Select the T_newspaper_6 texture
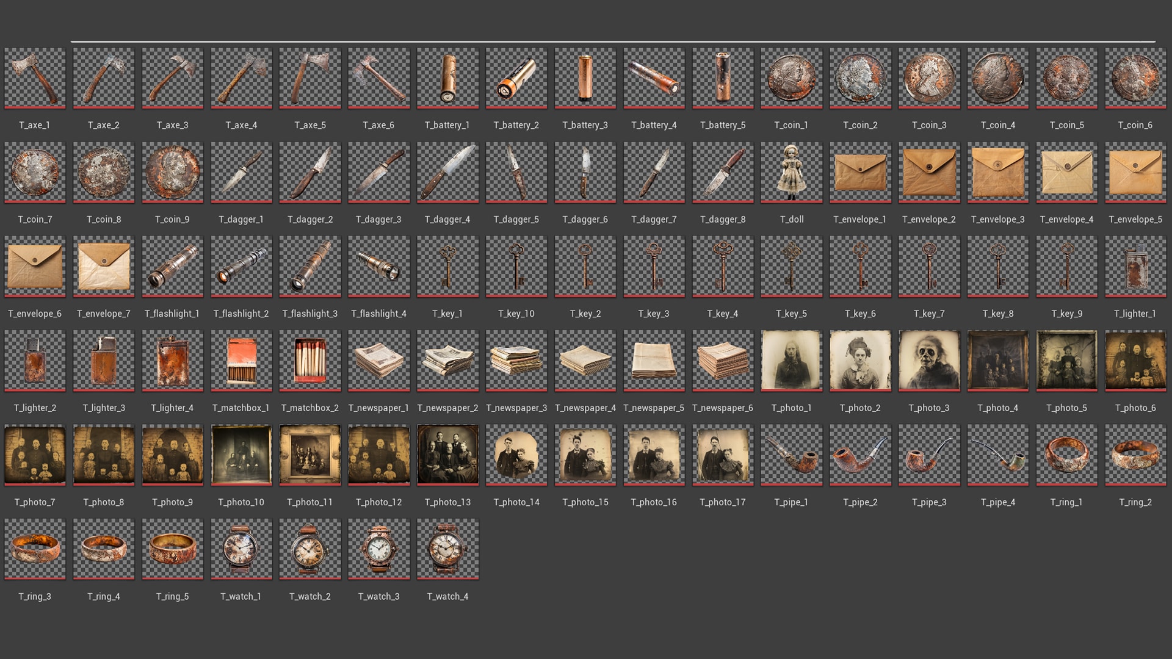Image resolution: width=1172 pixels, height=659 pixels. point(722,361)
